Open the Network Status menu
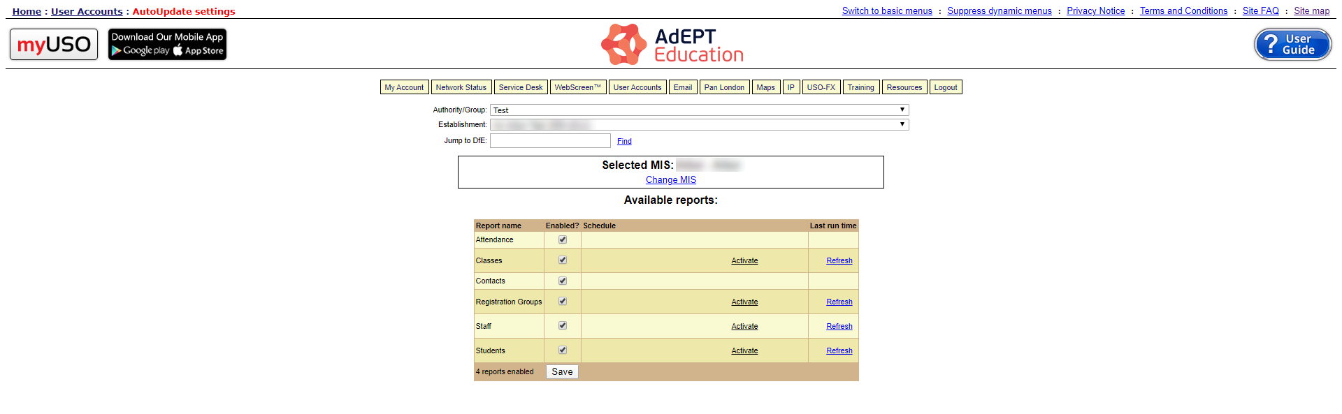This screenshot has width=1342, height=414. 461,87
